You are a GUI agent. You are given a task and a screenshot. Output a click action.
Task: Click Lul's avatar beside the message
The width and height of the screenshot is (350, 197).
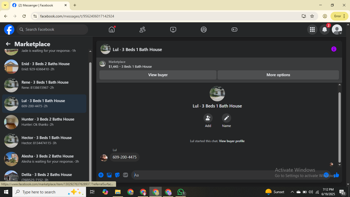point(104,158)
